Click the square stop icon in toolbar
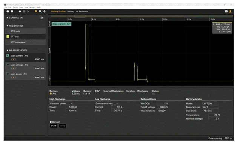Viewport: 237px width, 143px height. 12,11
